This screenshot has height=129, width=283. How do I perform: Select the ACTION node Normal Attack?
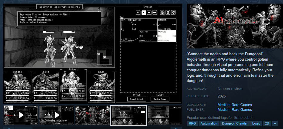[x=148, y=36]
